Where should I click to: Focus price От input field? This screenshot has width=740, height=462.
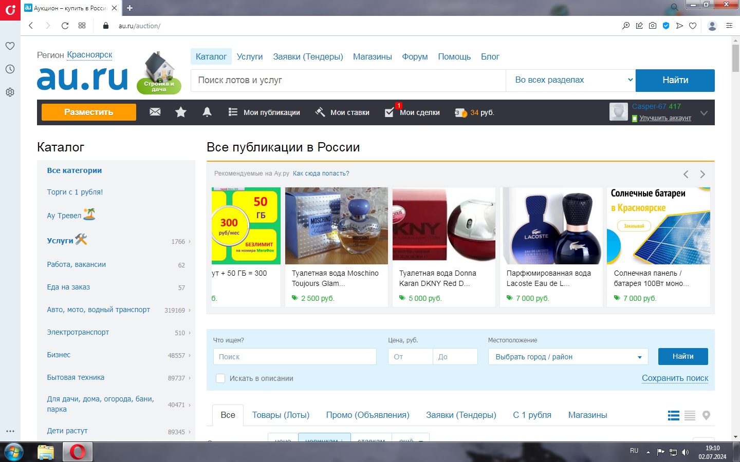point(410,357)
